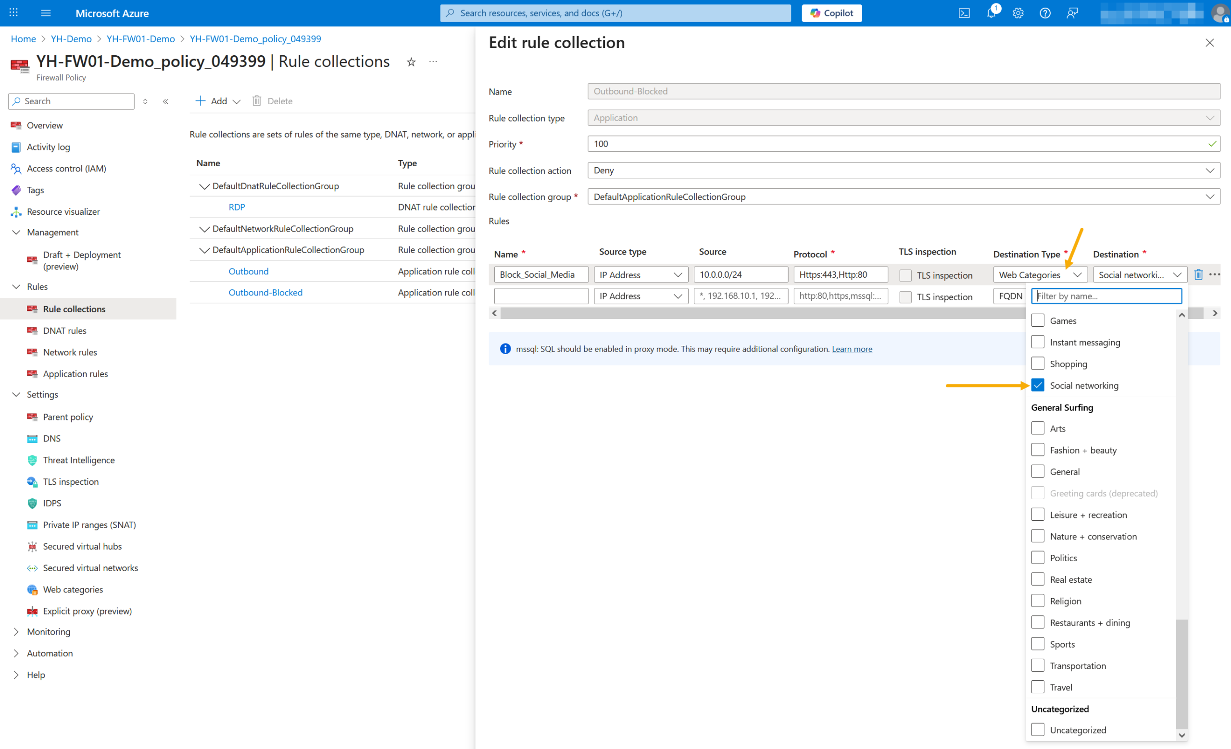Open Activity log in the sidebar
1231x749 pixels.
click(x=49, y=147)
